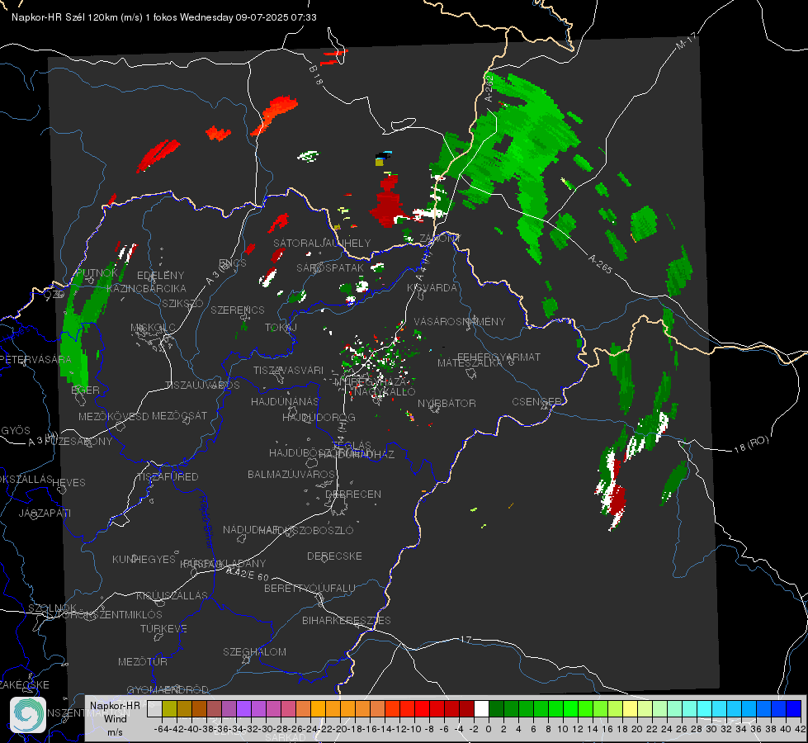Click the TÚRKEVE label

click(x=164, y=628)
